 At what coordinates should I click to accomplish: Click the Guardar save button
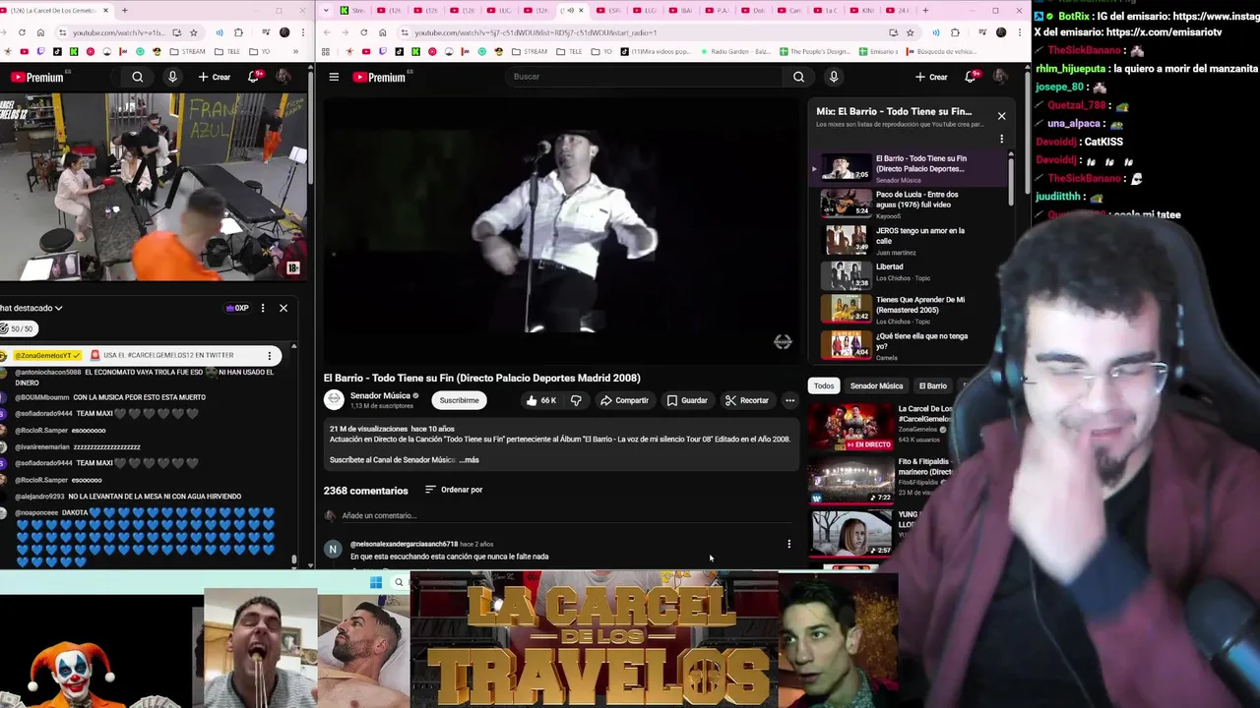click(x=687, y=400)
